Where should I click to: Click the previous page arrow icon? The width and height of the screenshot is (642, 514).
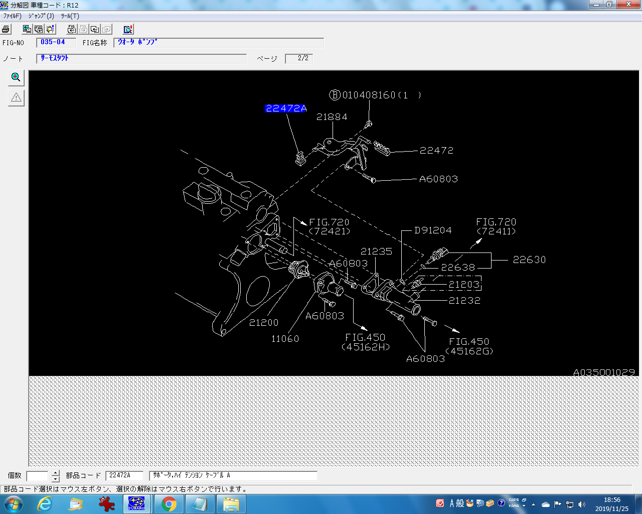pos(95,29)
